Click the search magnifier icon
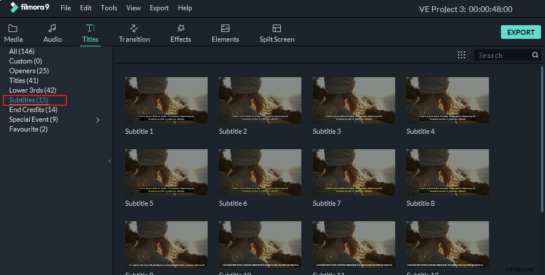Viewport: 545px width, 275px height. pyautogui.click(x=535, y=55)
